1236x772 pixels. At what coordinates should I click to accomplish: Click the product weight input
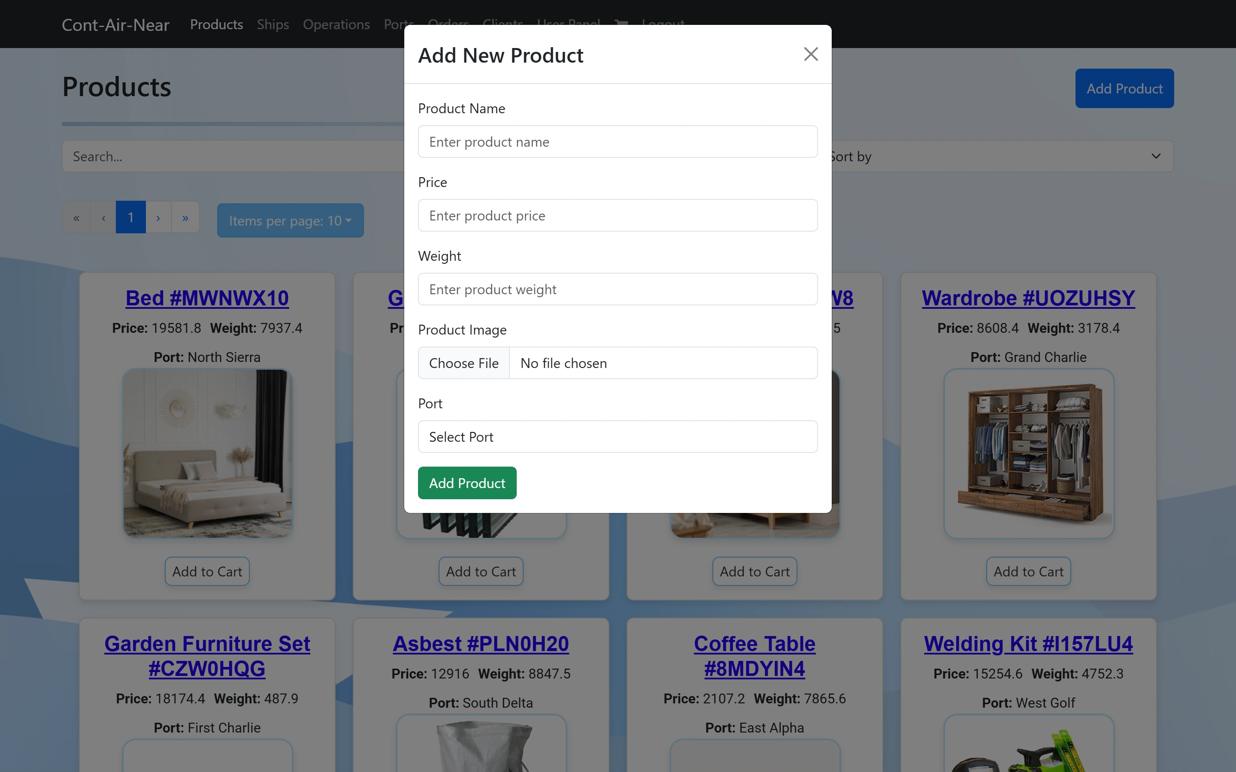(x=618, y=289)
